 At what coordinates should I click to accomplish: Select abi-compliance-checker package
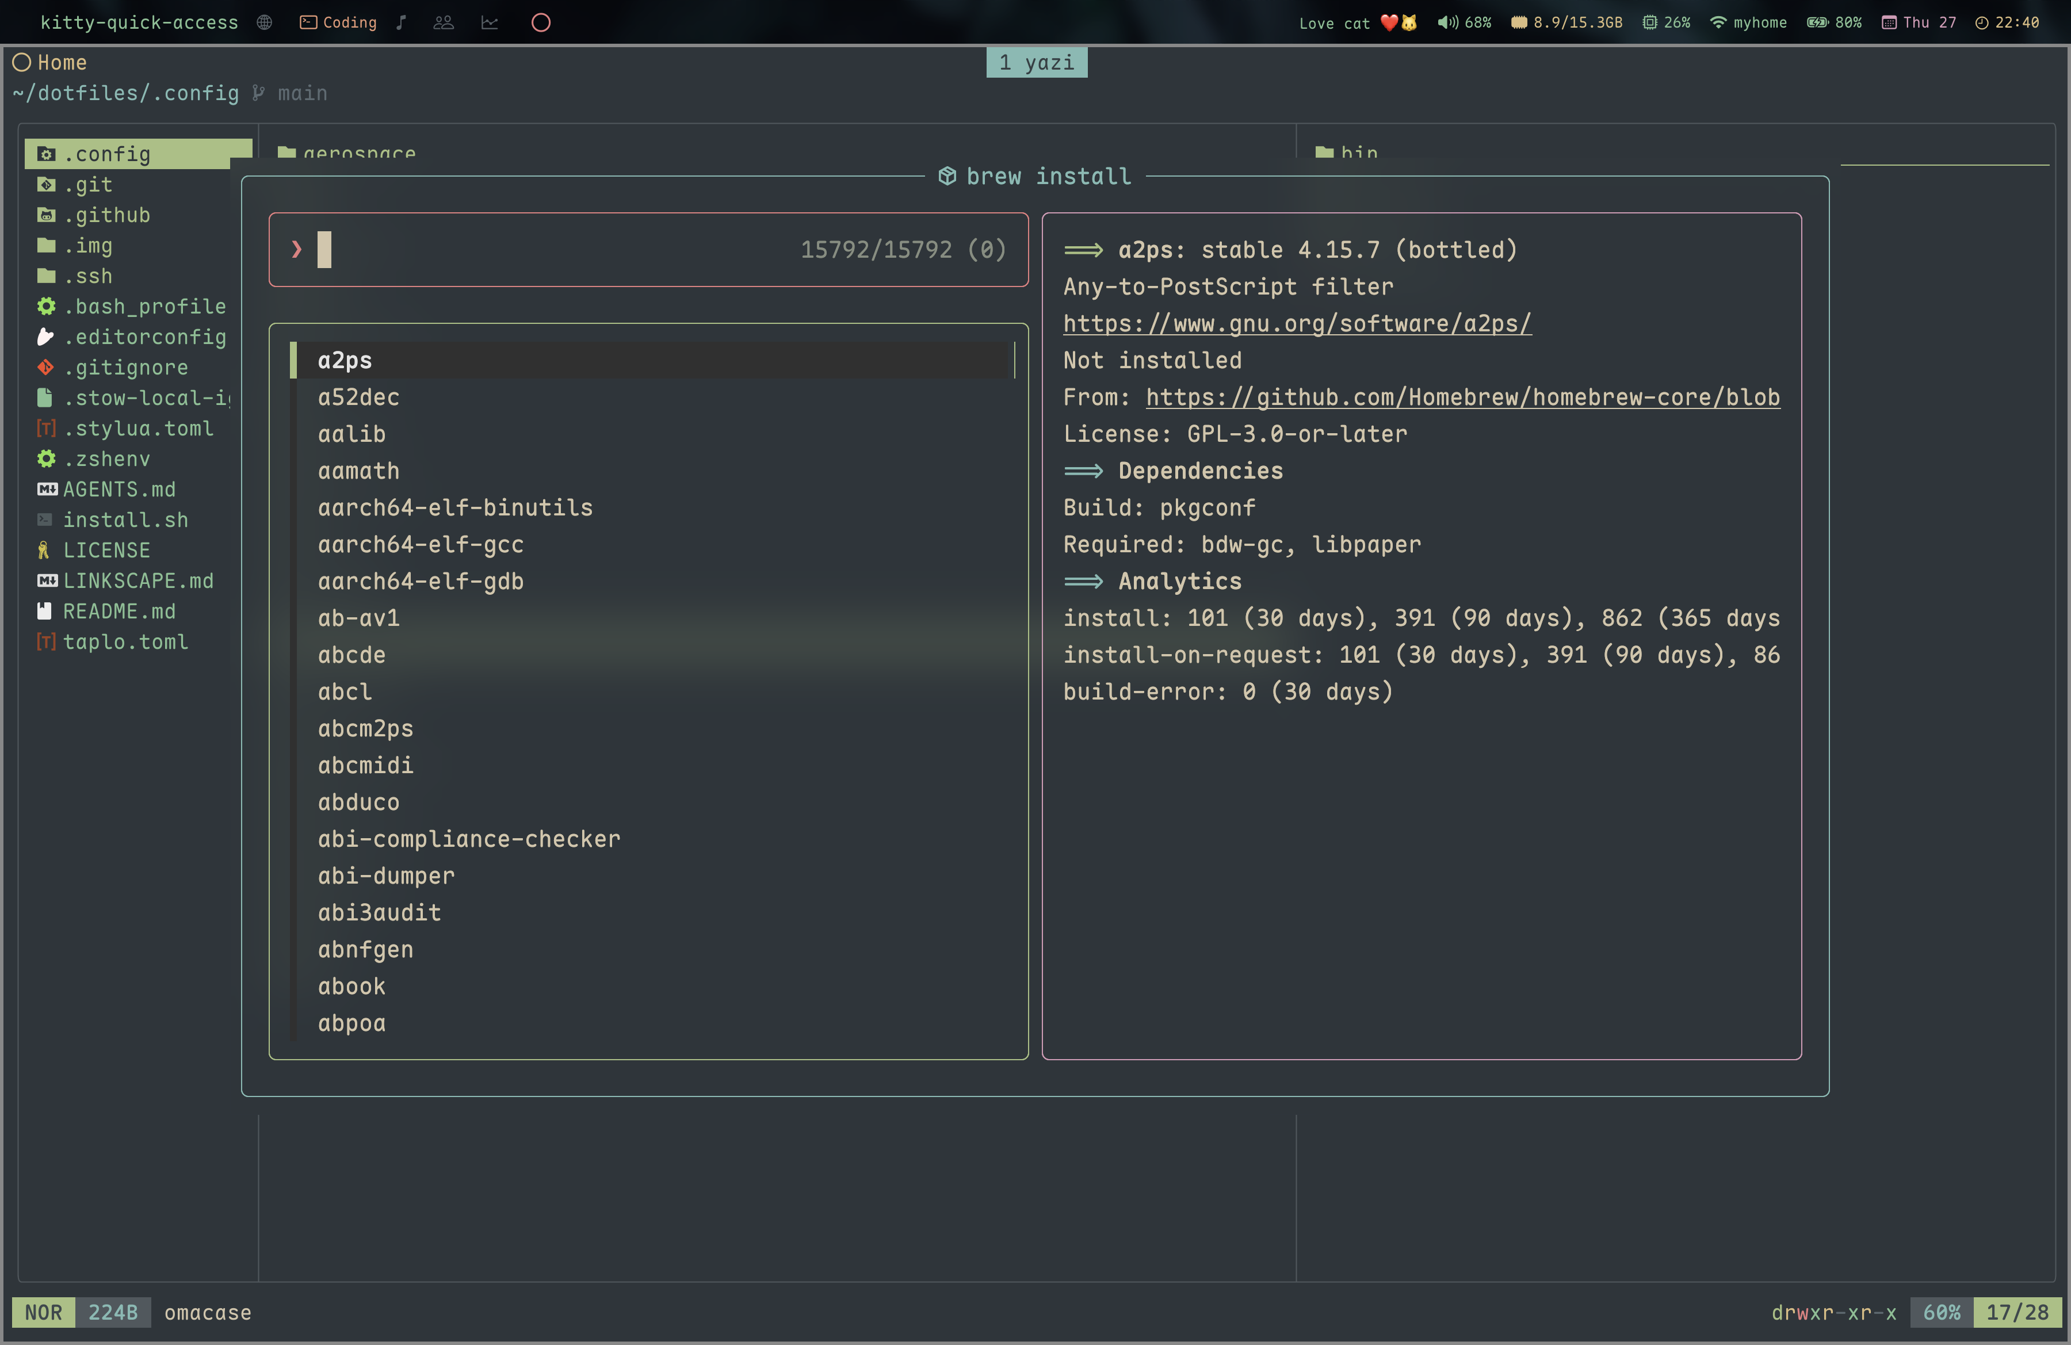[469, 839]
